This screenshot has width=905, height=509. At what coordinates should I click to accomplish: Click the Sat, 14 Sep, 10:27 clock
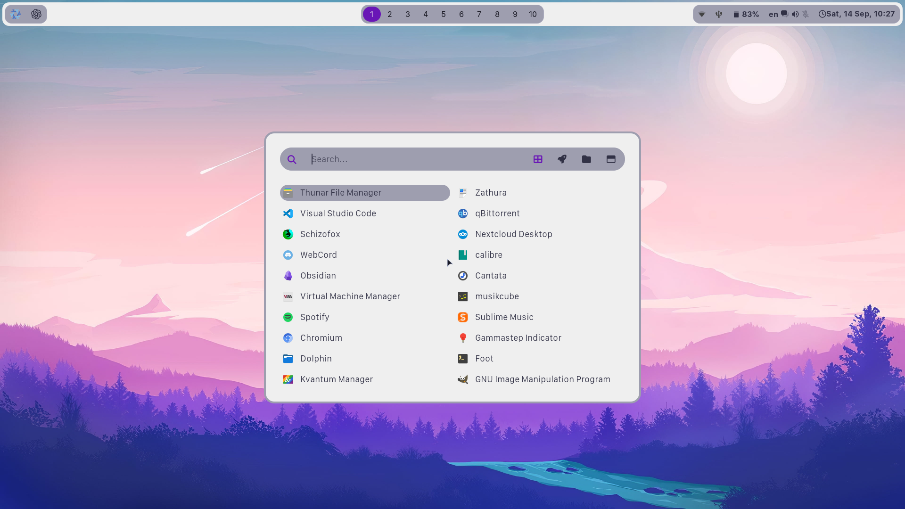point(856,14)
